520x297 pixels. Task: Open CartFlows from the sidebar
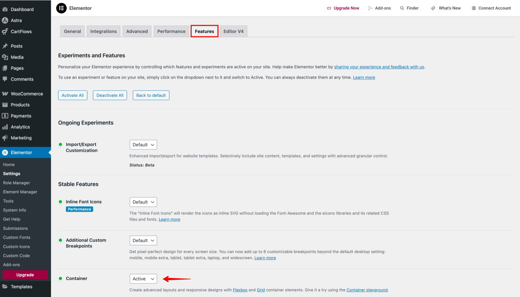22,31
